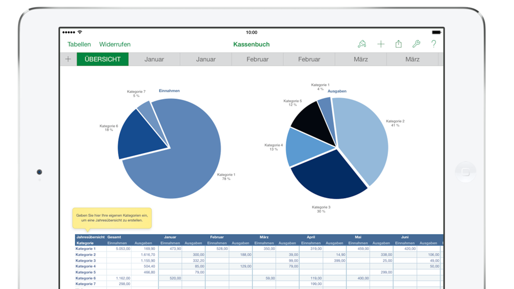The width and height of the screenshot is (514, 289).
Task: Select the ÜBERSICHT sheet tab
Action: 103,59
